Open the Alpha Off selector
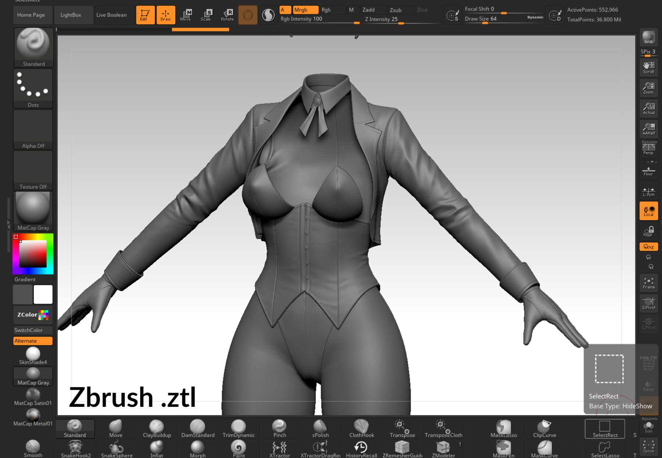This screenshot has width=662, height=458. click(x=33, y=129)
